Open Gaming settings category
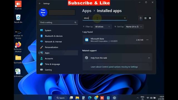178x100 pixels. click(58, 70)
